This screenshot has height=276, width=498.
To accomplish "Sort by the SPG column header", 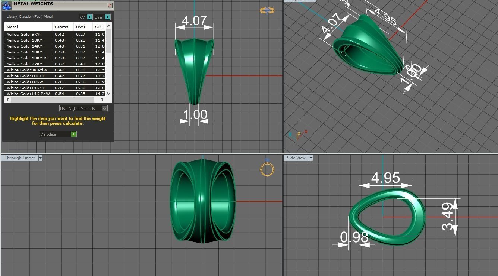I will point(100,27).
